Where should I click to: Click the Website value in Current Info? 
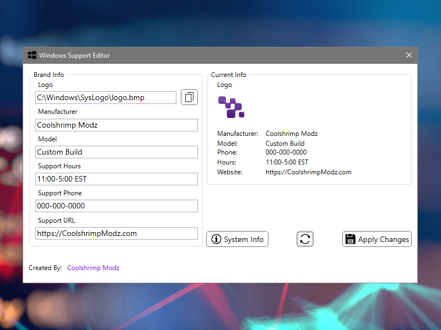308,172
